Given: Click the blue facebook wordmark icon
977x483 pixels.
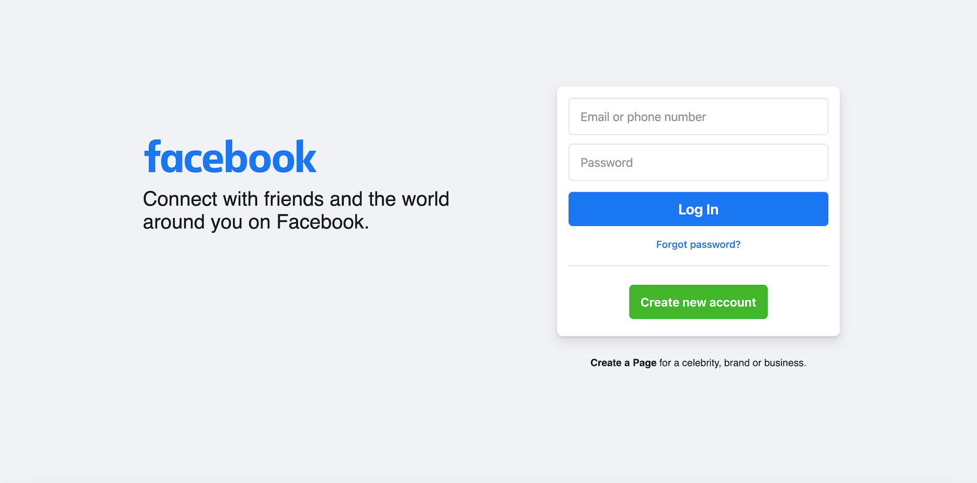Looking at the screenshot, I should [230, 156].
